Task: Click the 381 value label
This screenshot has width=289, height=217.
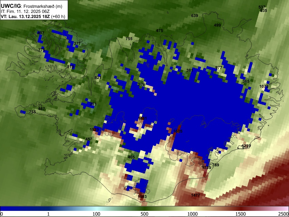Action: pyautogui.click(x=190, y=70)
